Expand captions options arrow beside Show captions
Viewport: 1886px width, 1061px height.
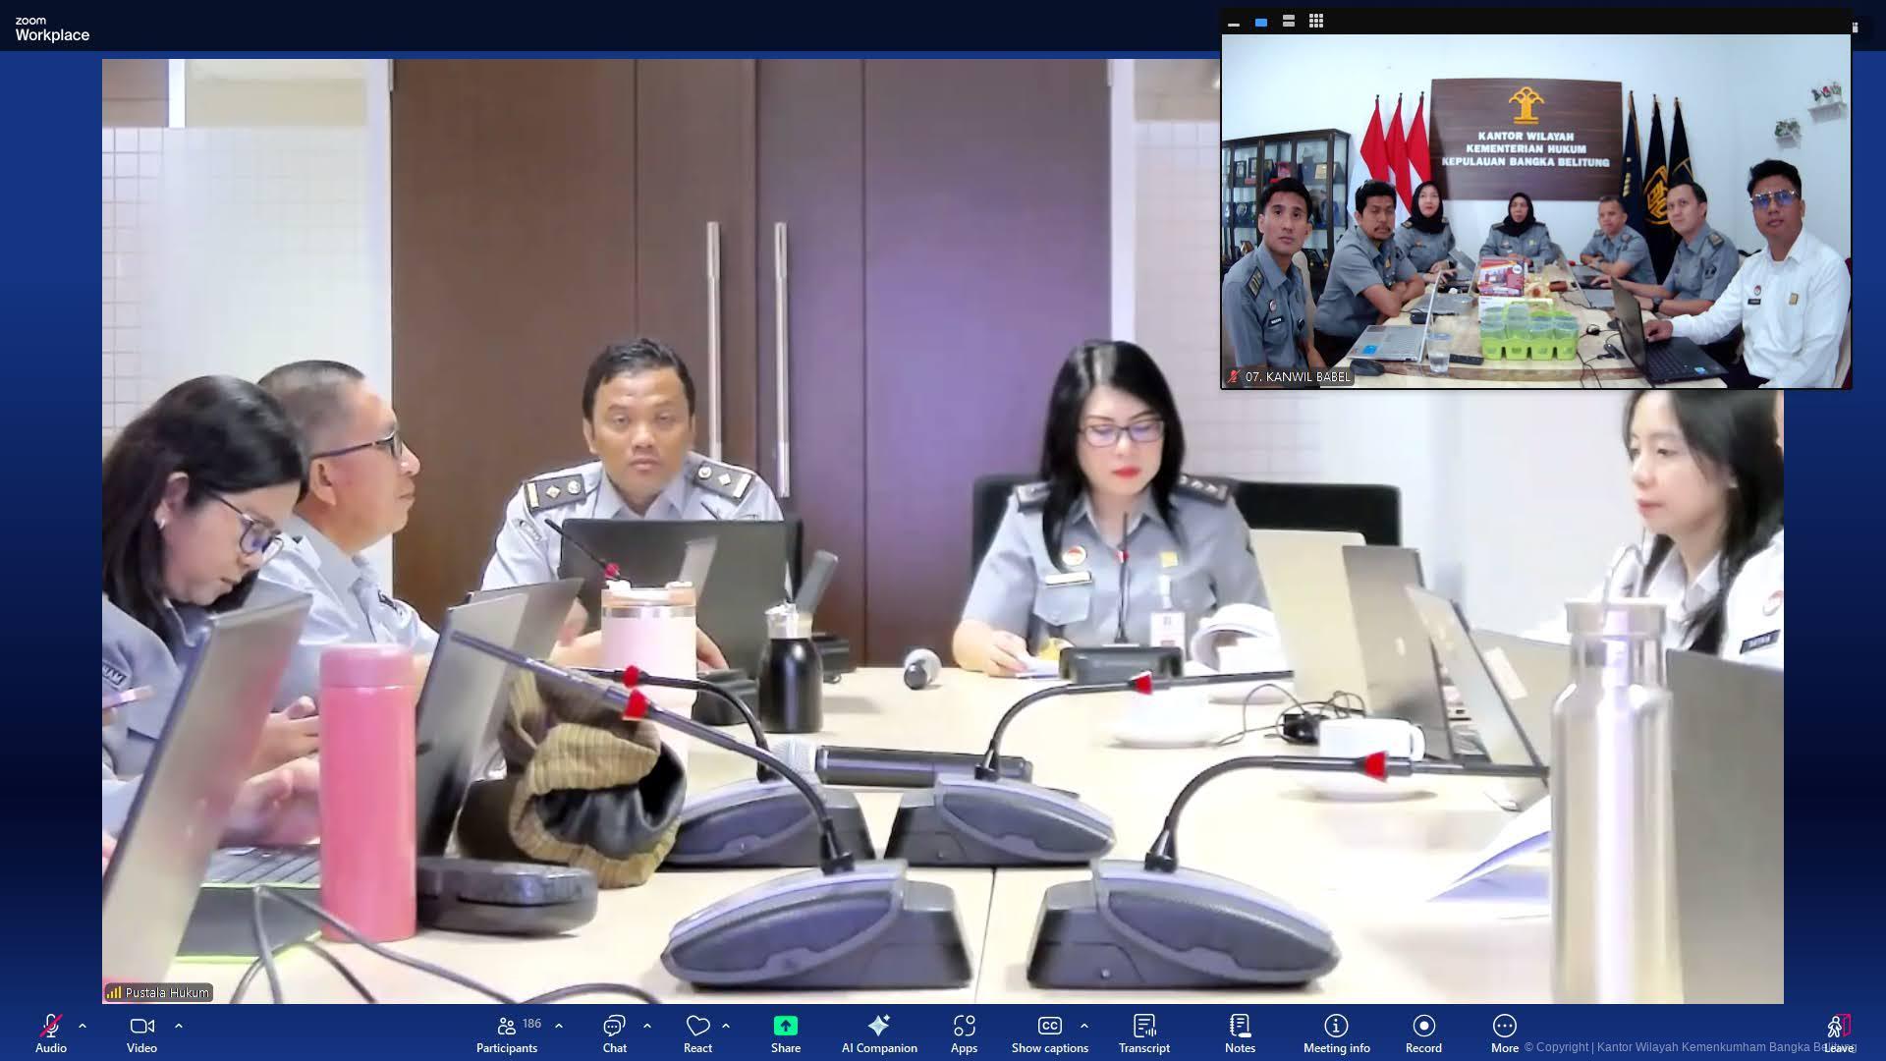click(x=1084, y=1025)
